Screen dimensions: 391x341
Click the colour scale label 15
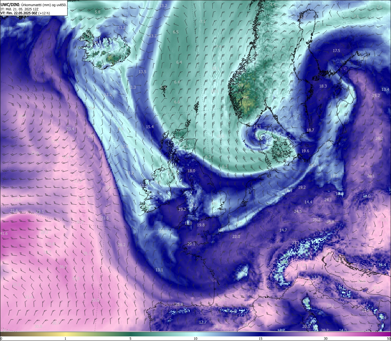(x=261, y=339)
